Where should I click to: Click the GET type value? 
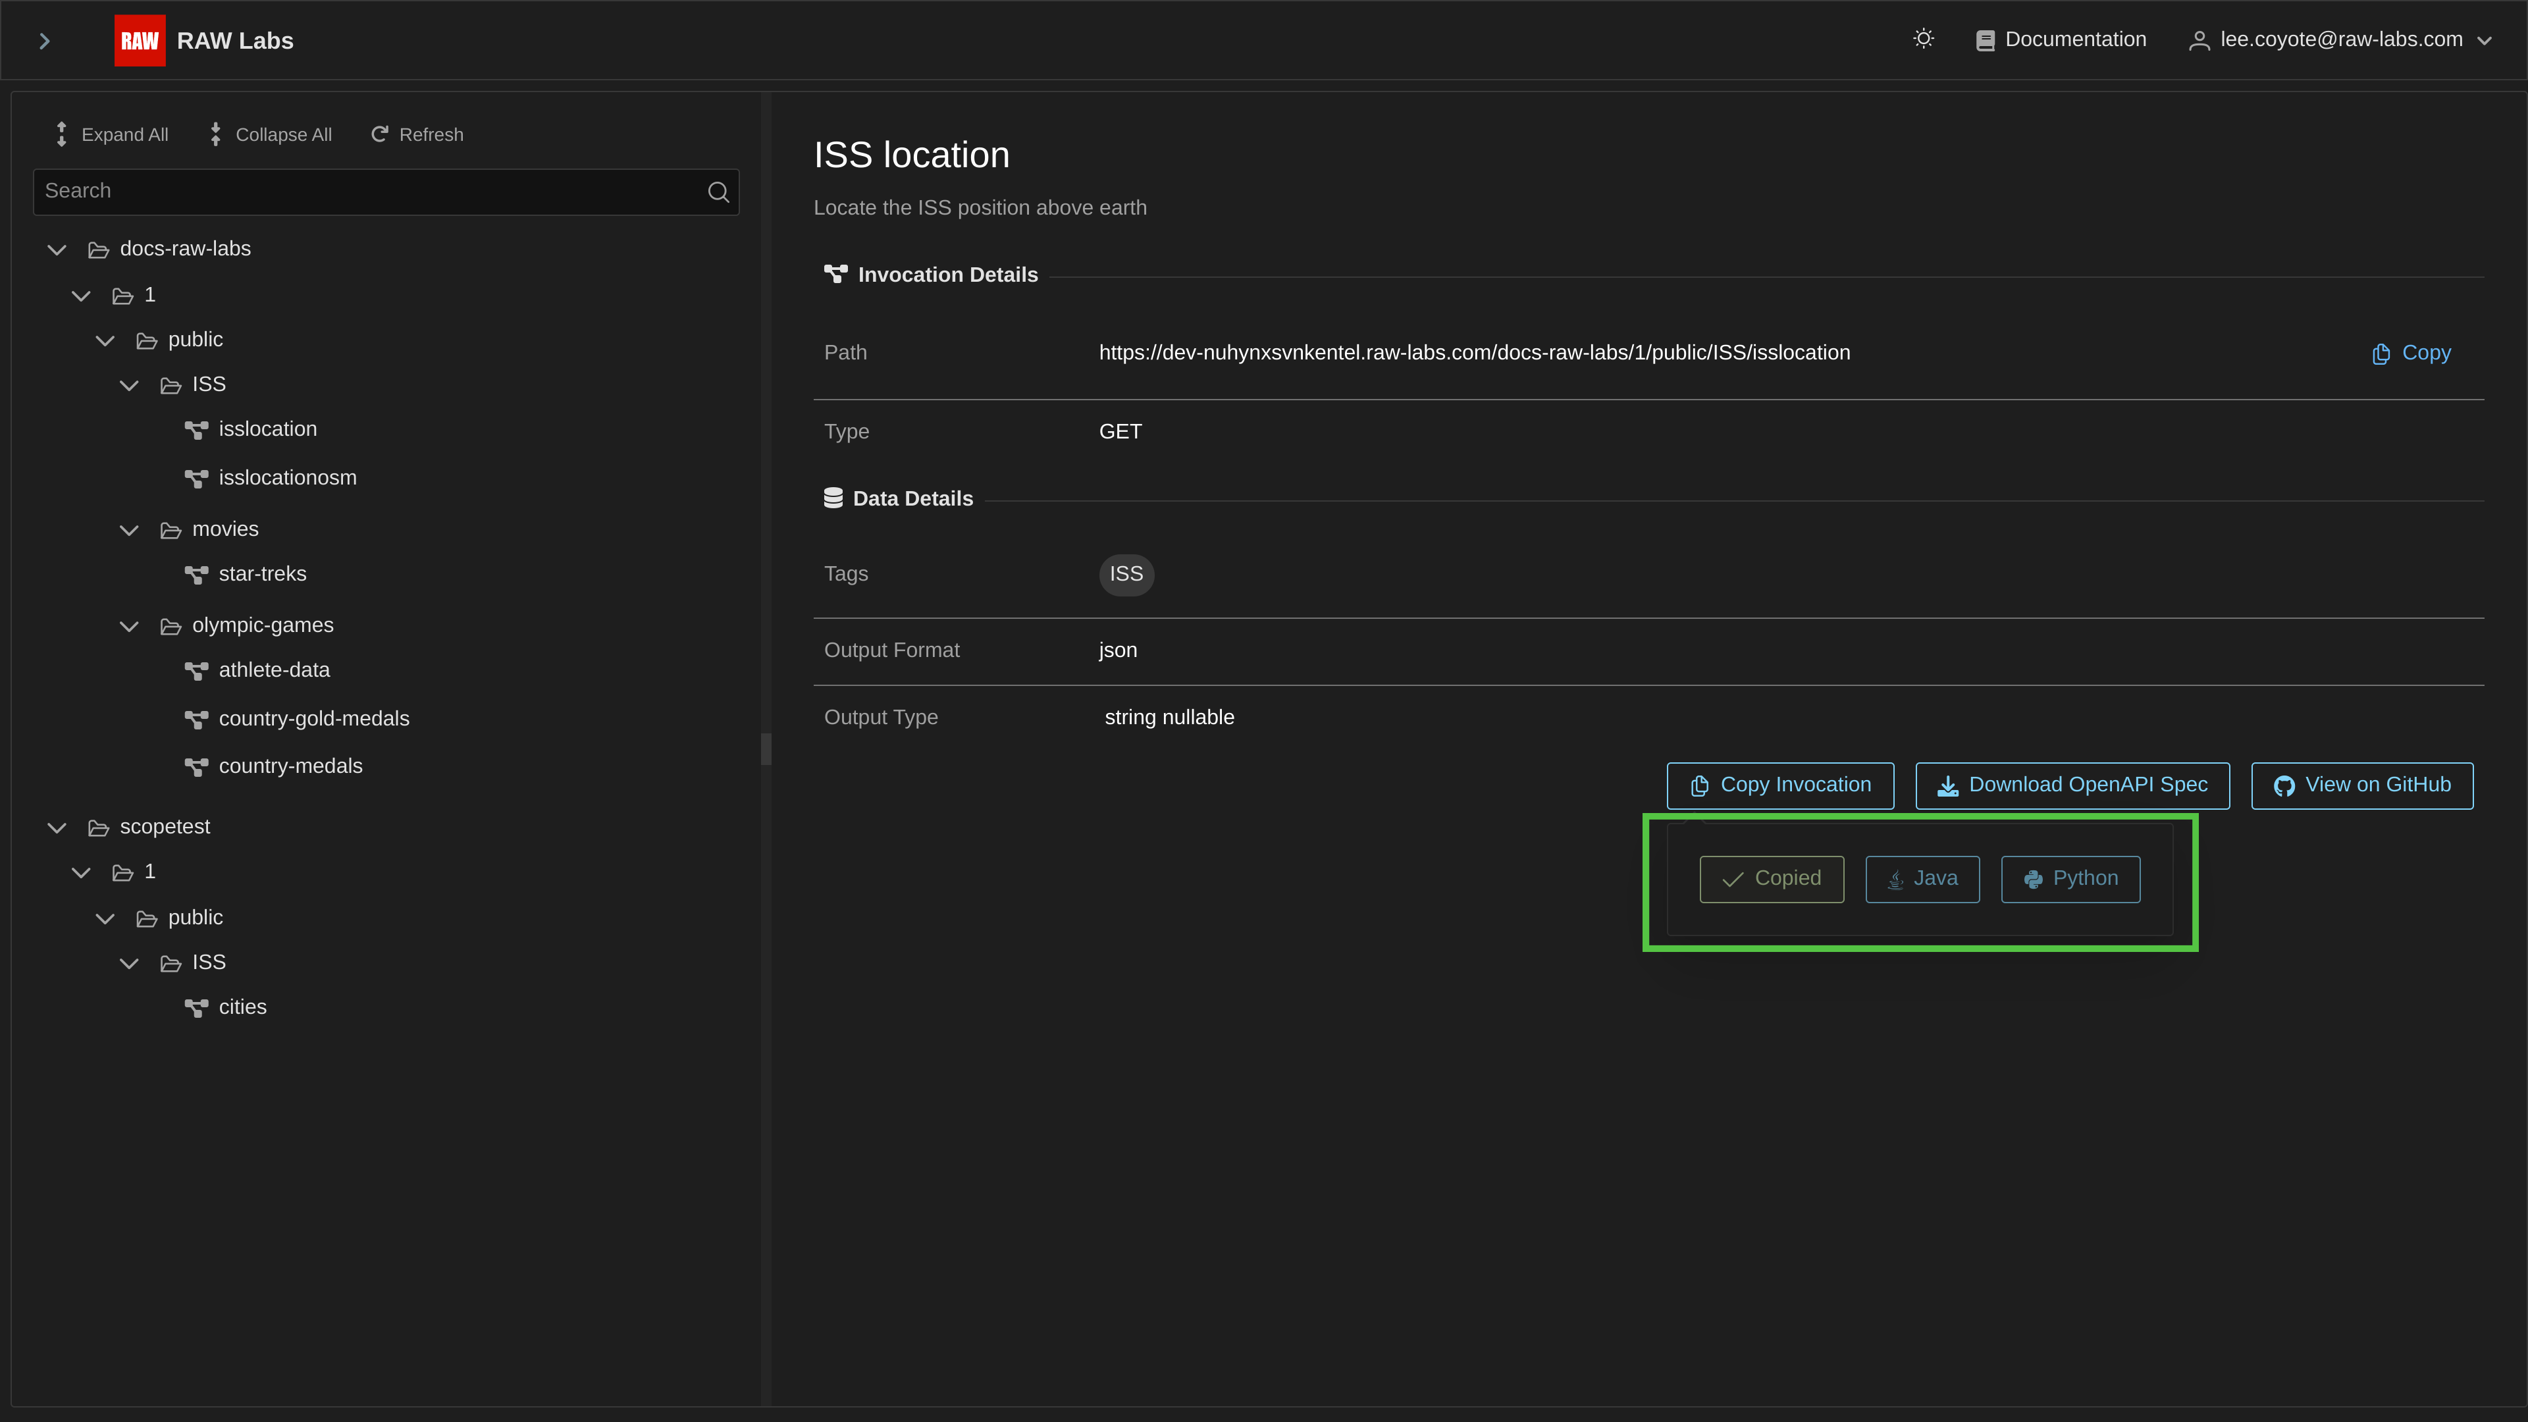1120,432
